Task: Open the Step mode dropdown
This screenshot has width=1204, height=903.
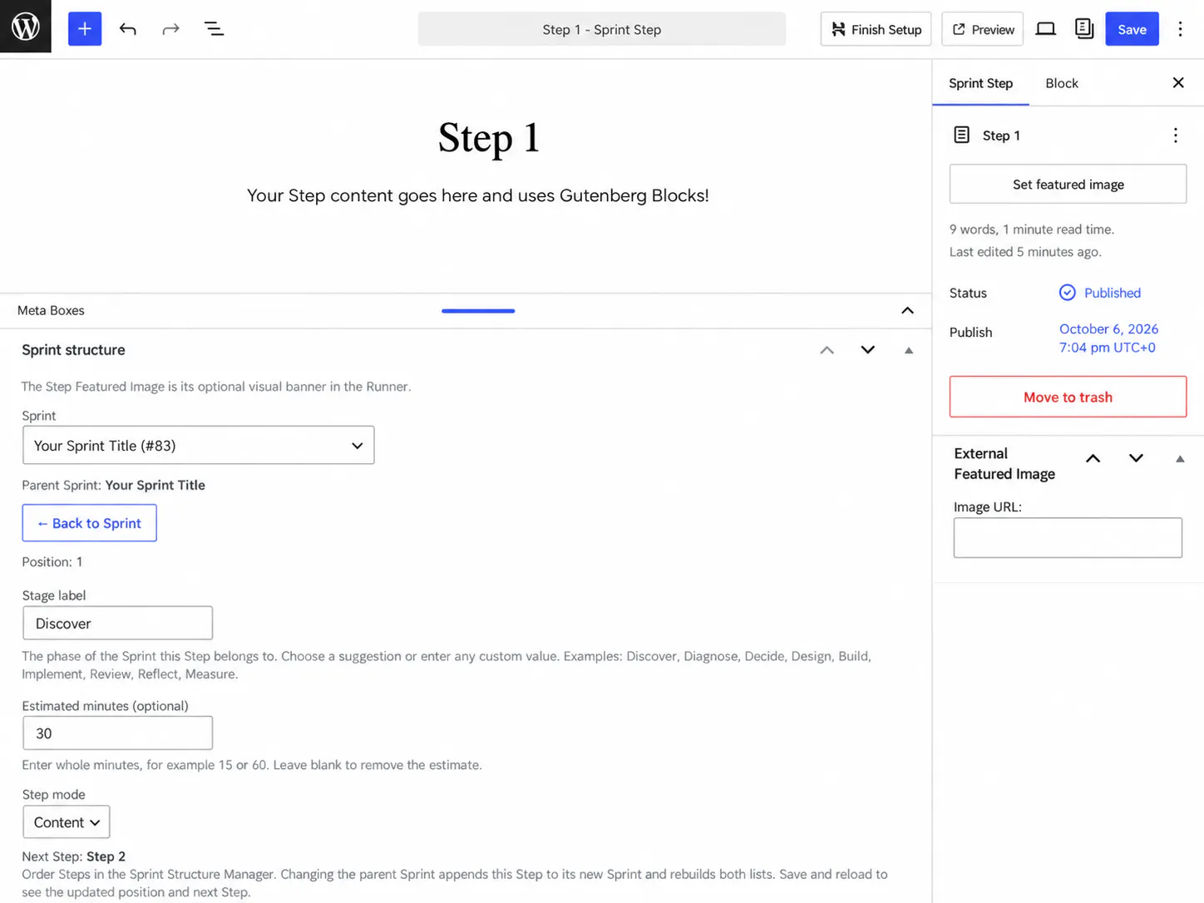Action: tap(66, 822)
